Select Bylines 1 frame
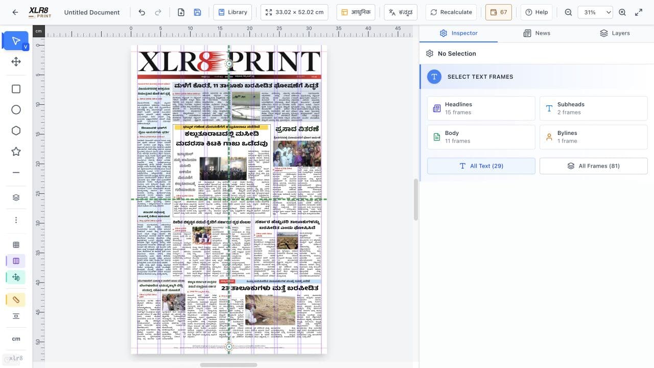654x368 pixels. click(594, 137)
